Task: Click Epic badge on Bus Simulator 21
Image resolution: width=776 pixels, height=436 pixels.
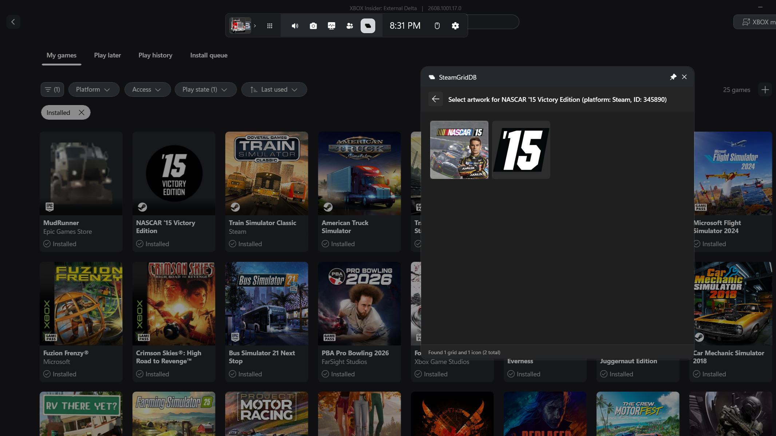Action: (x=235, y=337)
